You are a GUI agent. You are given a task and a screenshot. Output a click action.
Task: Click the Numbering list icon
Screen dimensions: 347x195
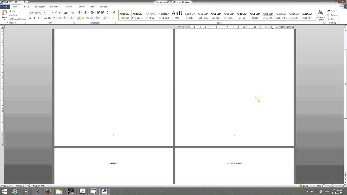pos(85,13)
